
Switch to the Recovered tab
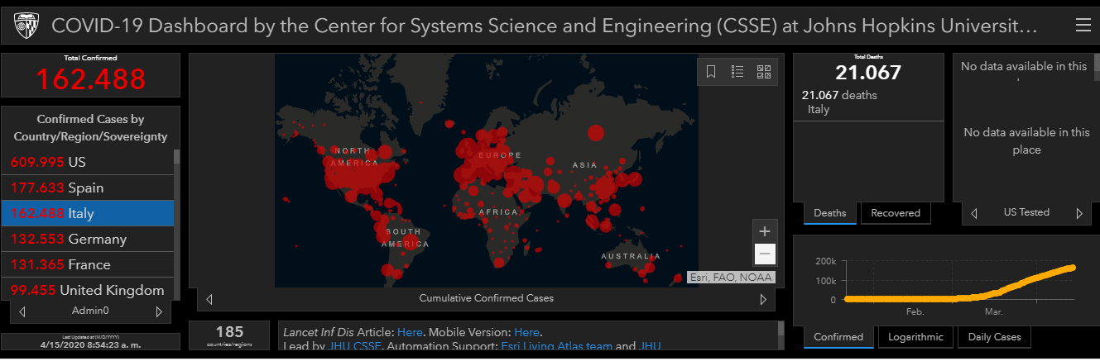tap(896, 213)
